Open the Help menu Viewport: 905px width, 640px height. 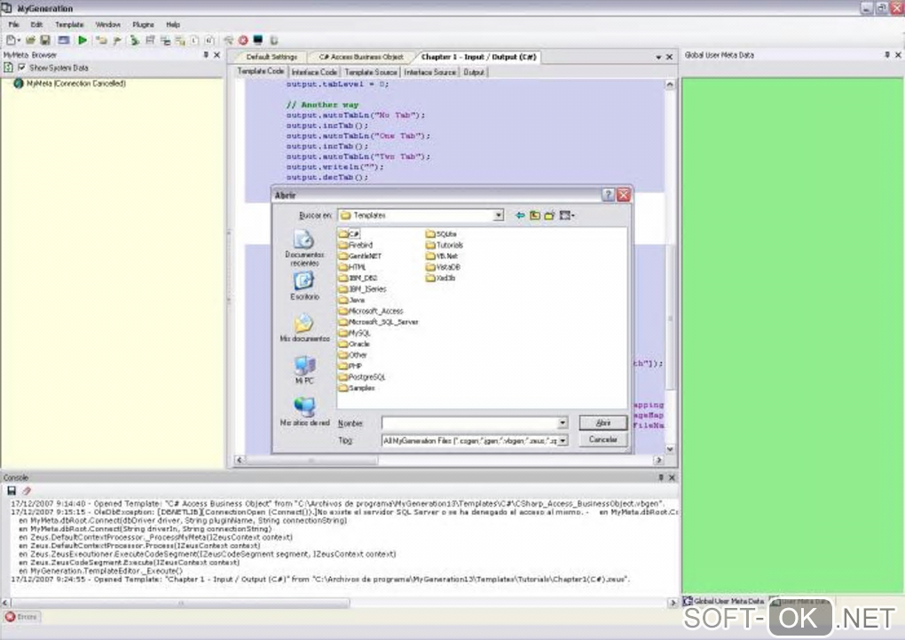[173, 25]
